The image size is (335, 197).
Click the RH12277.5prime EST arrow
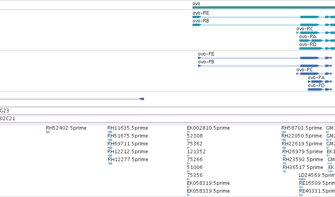tap(110, 164)
